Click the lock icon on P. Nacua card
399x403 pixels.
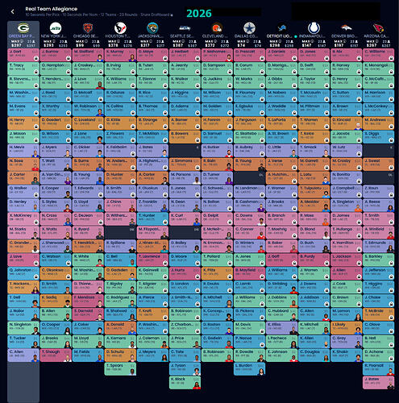[x=262, y=345]
